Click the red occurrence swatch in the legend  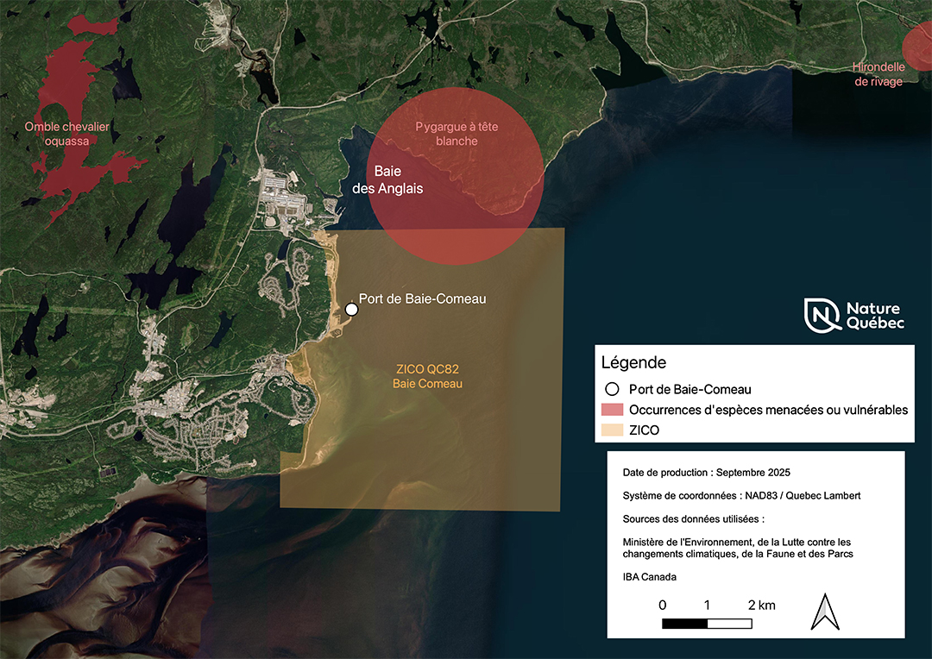pyautogui.click(x=612, y=410)
